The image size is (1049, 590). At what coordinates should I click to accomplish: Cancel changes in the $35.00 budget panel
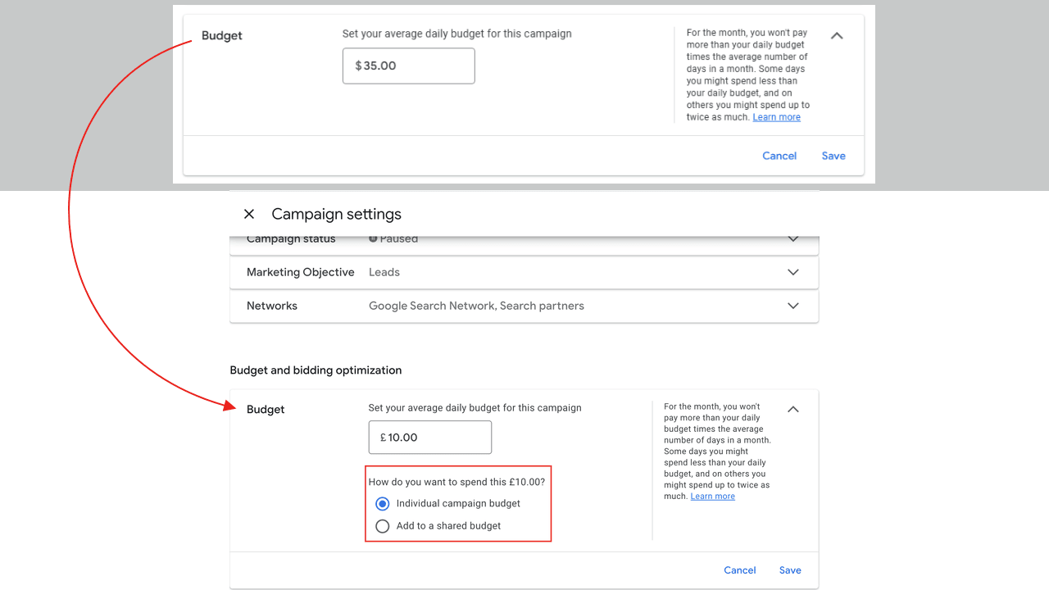coord(779,156)
